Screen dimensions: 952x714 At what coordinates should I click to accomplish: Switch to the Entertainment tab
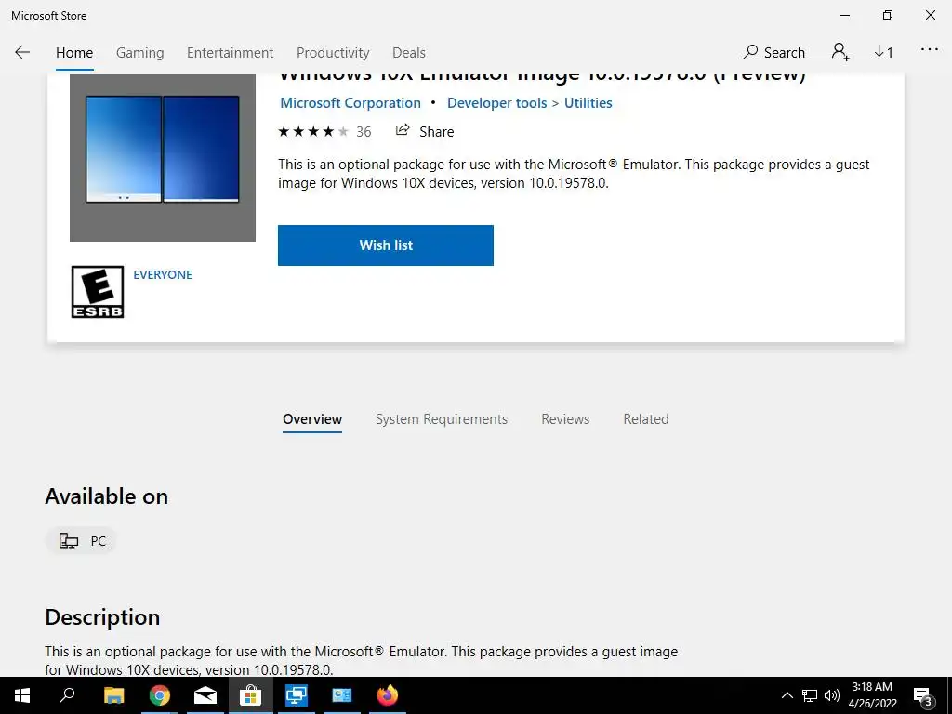[x=231, y=53]
